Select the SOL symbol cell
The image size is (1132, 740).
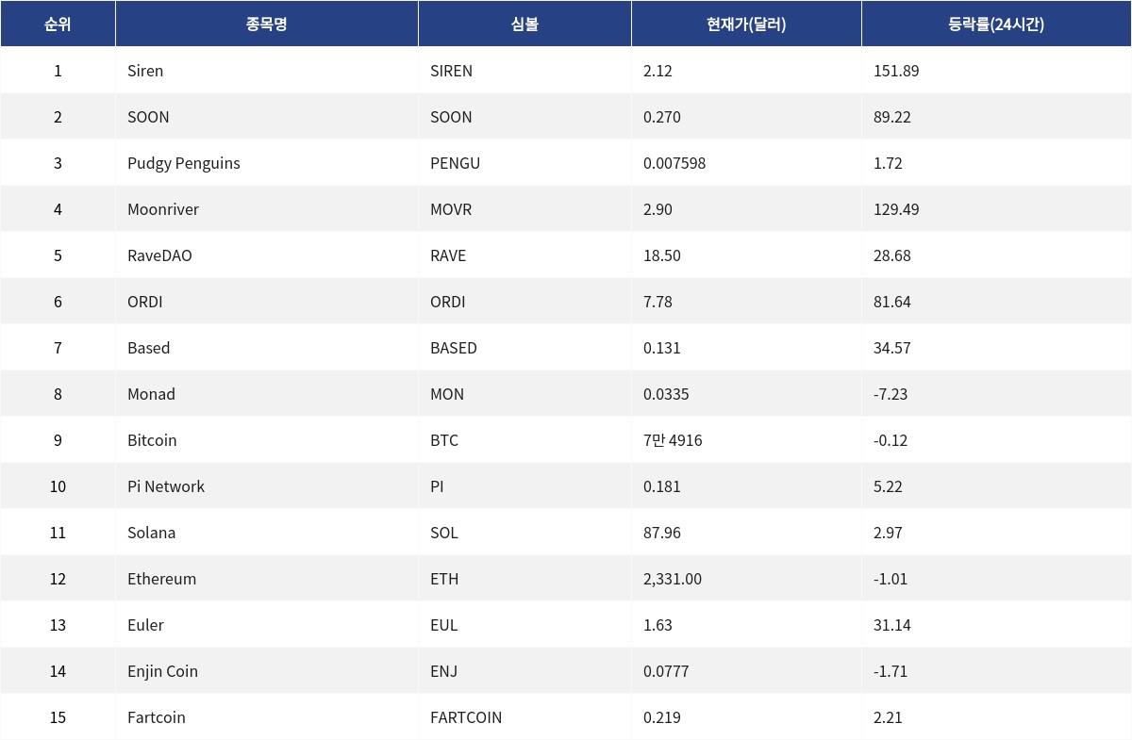coord(444,533)
